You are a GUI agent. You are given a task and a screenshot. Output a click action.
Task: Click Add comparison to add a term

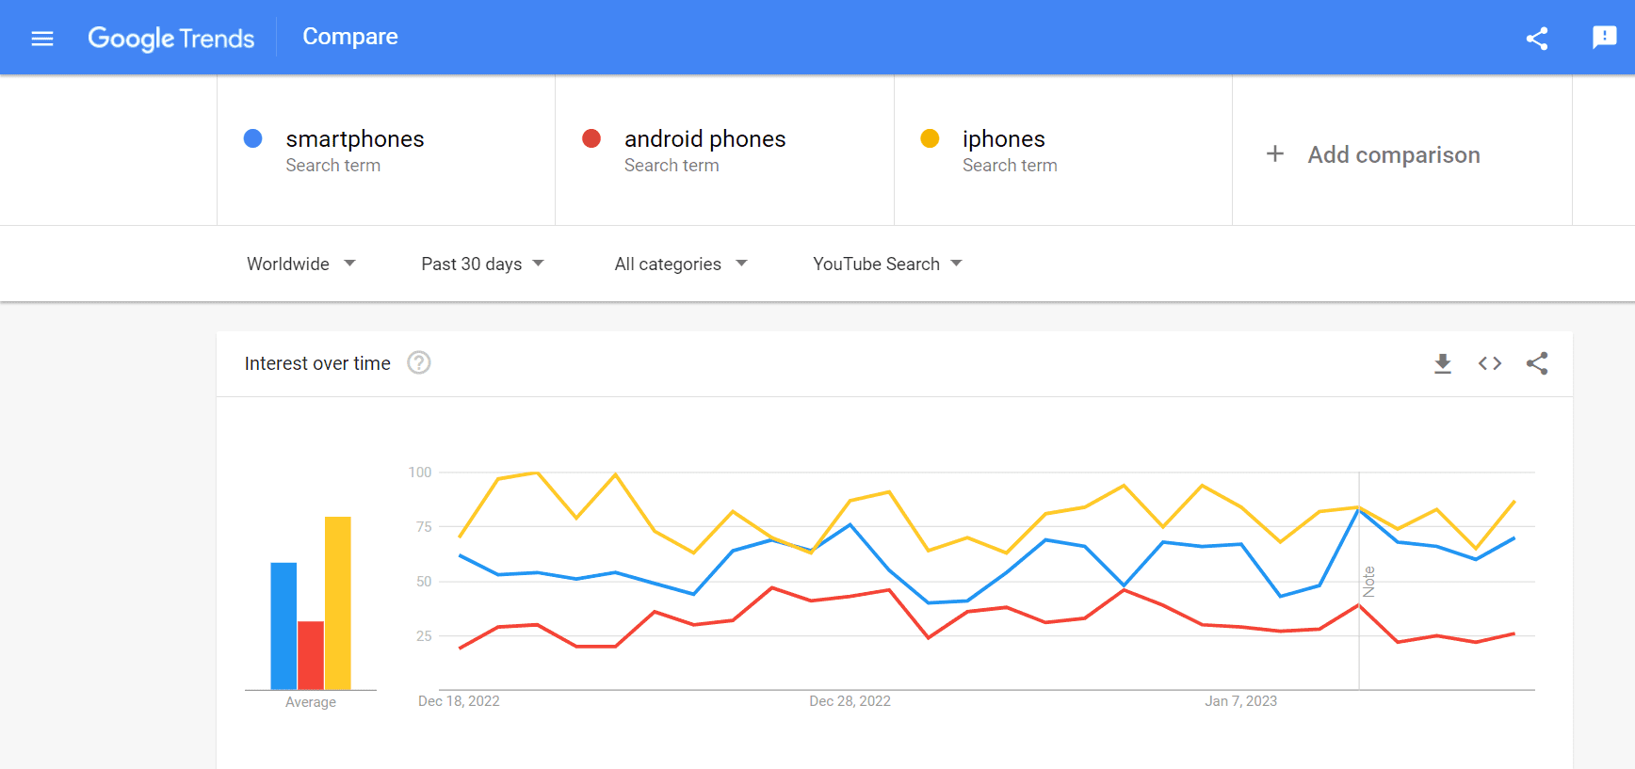point(1394,154)
